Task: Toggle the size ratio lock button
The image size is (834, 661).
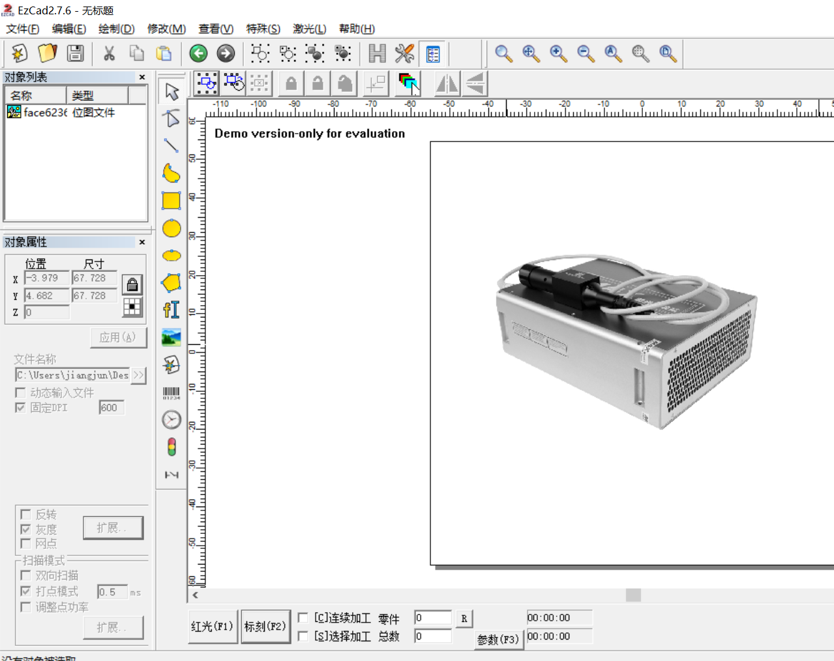Action: [132, 285]
